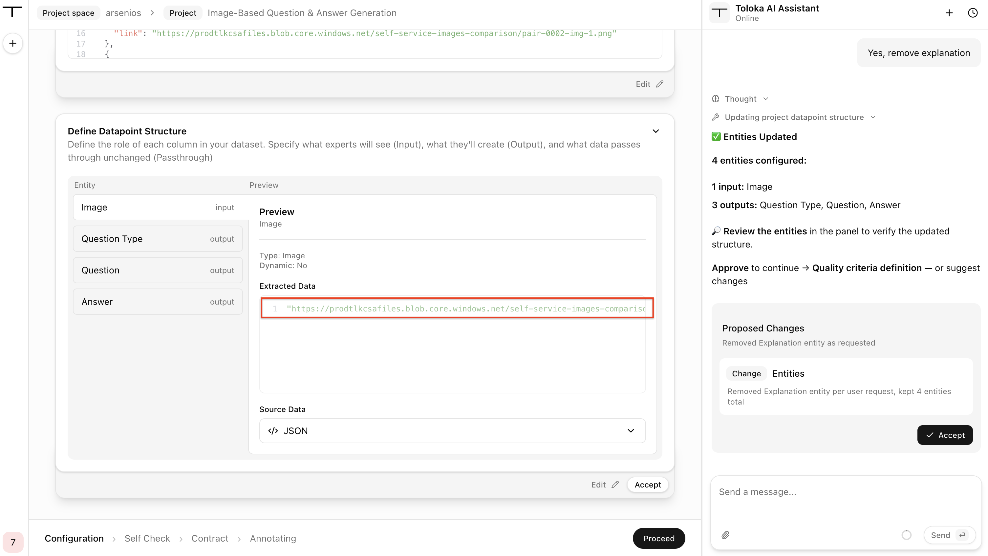Viewport: 988px width, 556px height.
Task: Select the Answer output entity
Action: click(x=158, y=302)
